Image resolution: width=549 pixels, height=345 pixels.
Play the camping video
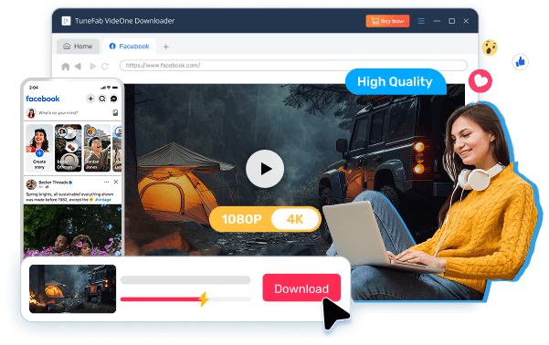pos(265,169)
